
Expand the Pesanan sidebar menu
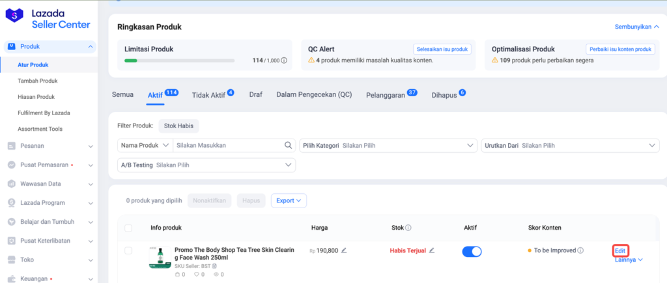tap(90, 146)
